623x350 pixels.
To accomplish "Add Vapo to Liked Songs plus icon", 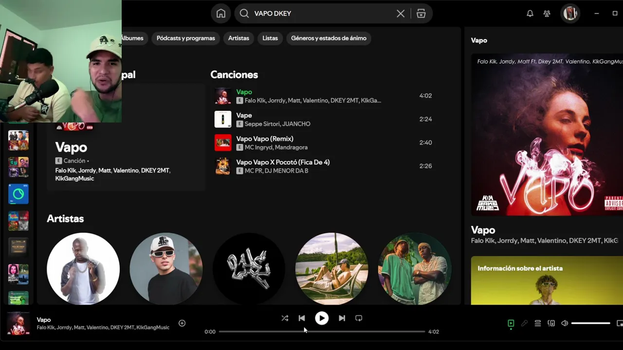I will pyautogui.click(x=182, y=323).
